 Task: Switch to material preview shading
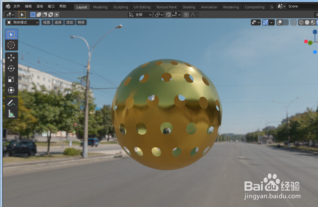[x=313, y=22]
